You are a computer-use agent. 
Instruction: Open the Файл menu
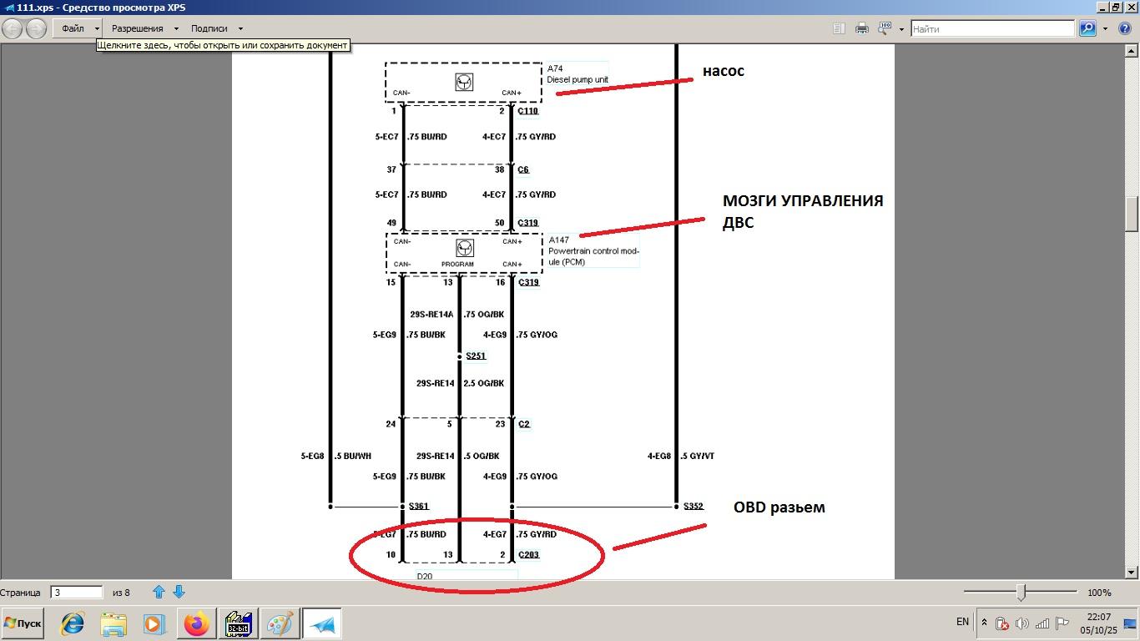click(73, 28)
